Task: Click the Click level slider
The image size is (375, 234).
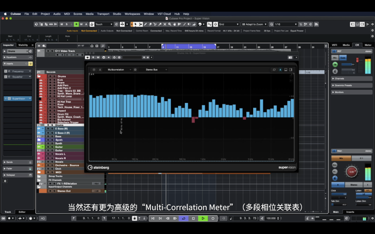Action: [339, 194]
